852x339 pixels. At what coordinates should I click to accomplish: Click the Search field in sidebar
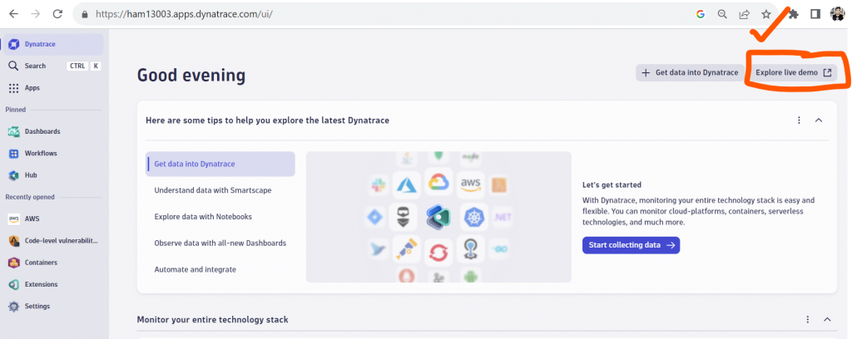coord(36,66)
